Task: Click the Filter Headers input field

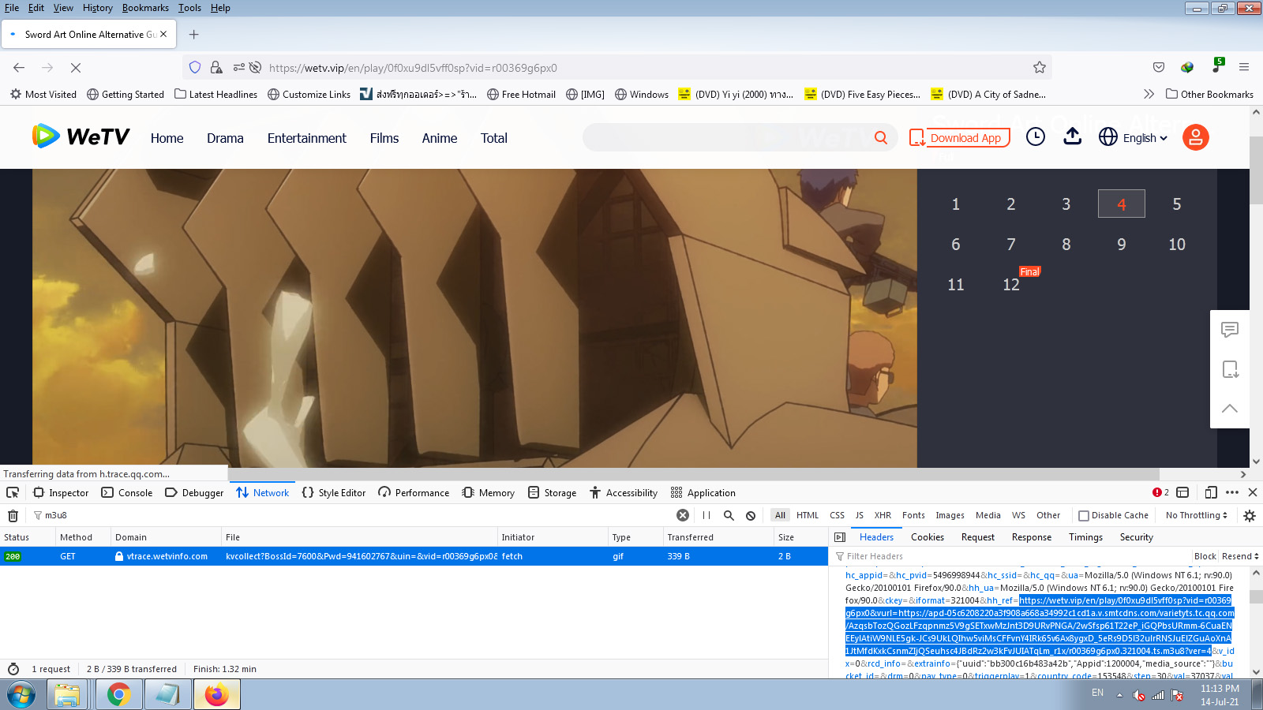Action: (1012, 556)
